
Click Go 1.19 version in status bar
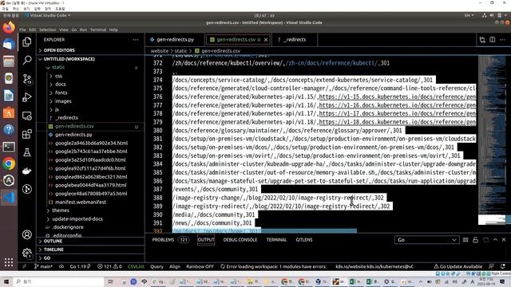coord(80,266)
